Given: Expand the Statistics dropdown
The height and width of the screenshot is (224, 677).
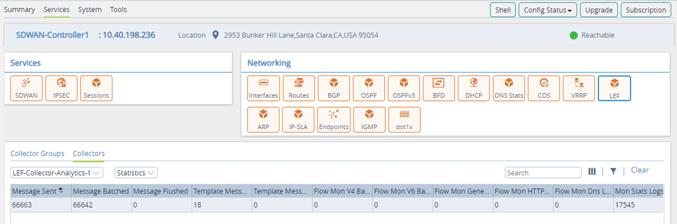Looking at the screenshot, I should click(136, 173).
